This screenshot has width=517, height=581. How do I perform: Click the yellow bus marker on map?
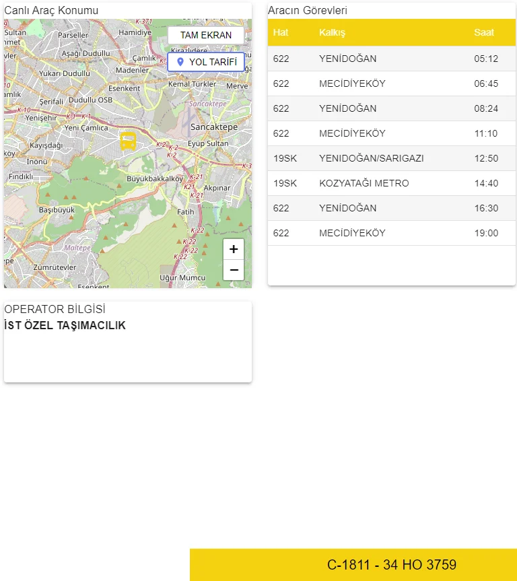(x=128, y=141)
